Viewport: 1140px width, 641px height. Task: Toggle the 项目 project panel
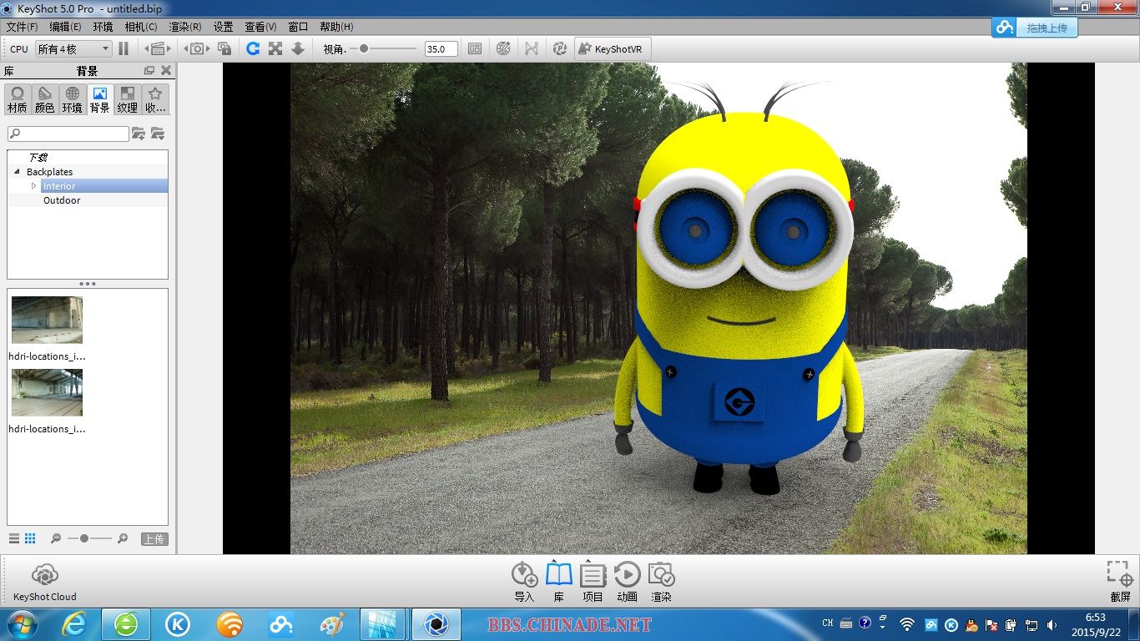pyautogui.click(x=593, y=582)
